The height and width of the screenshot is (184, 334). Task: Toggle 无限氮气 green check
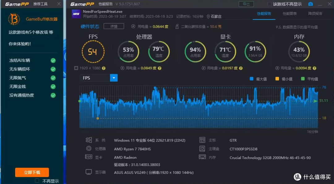[53, 78]
